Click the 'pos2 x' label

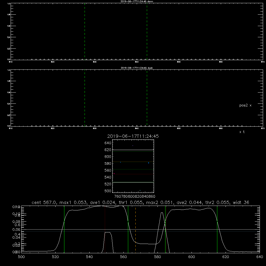245,105
